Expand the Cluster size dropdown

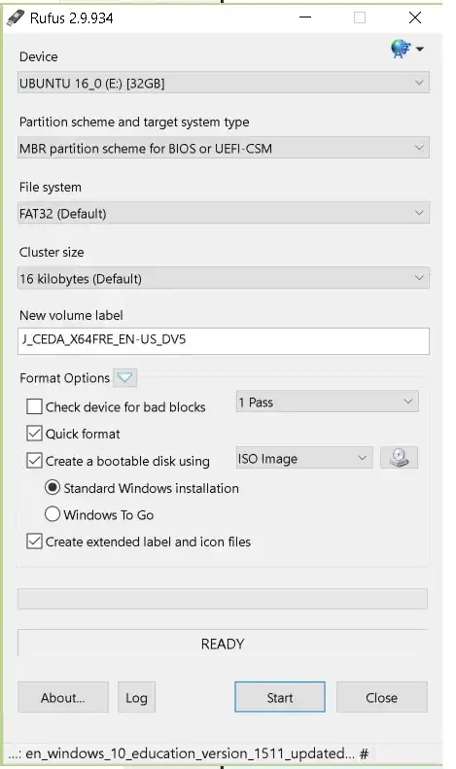point(224,278)
